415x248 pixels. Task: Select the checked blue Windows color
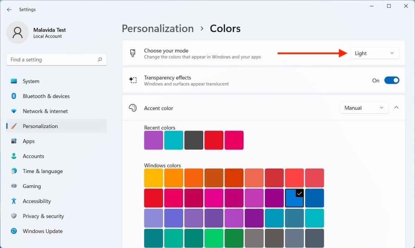[294, 198]
